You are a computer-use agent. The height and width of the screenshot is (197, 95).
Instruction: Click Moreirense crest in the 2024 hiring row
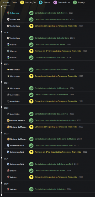(x=8, y=88)
